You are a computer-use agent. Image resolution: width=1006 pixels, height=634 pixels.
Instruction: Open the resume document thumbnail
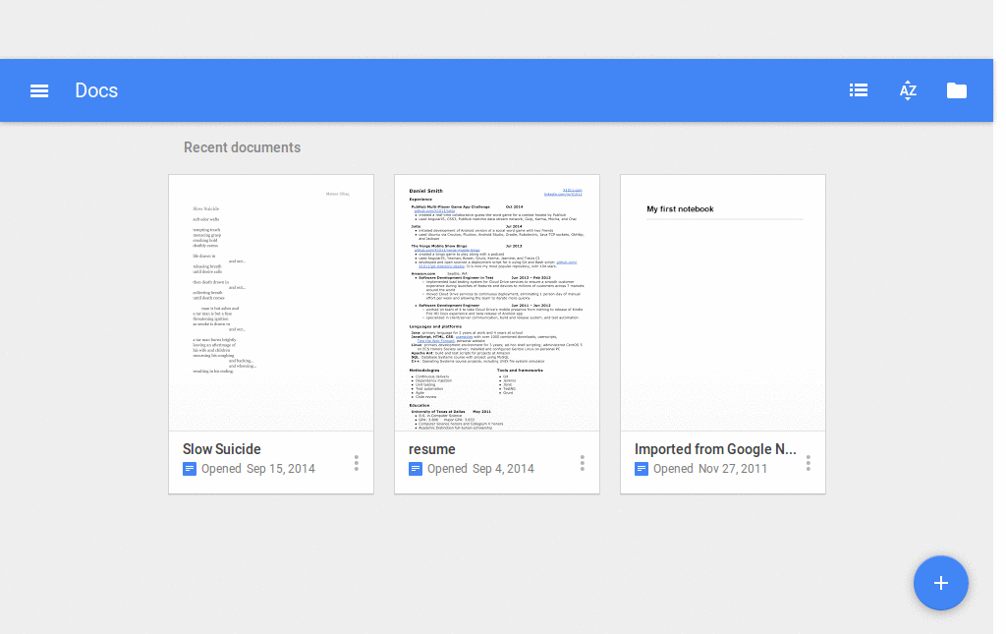click(497, 303)
